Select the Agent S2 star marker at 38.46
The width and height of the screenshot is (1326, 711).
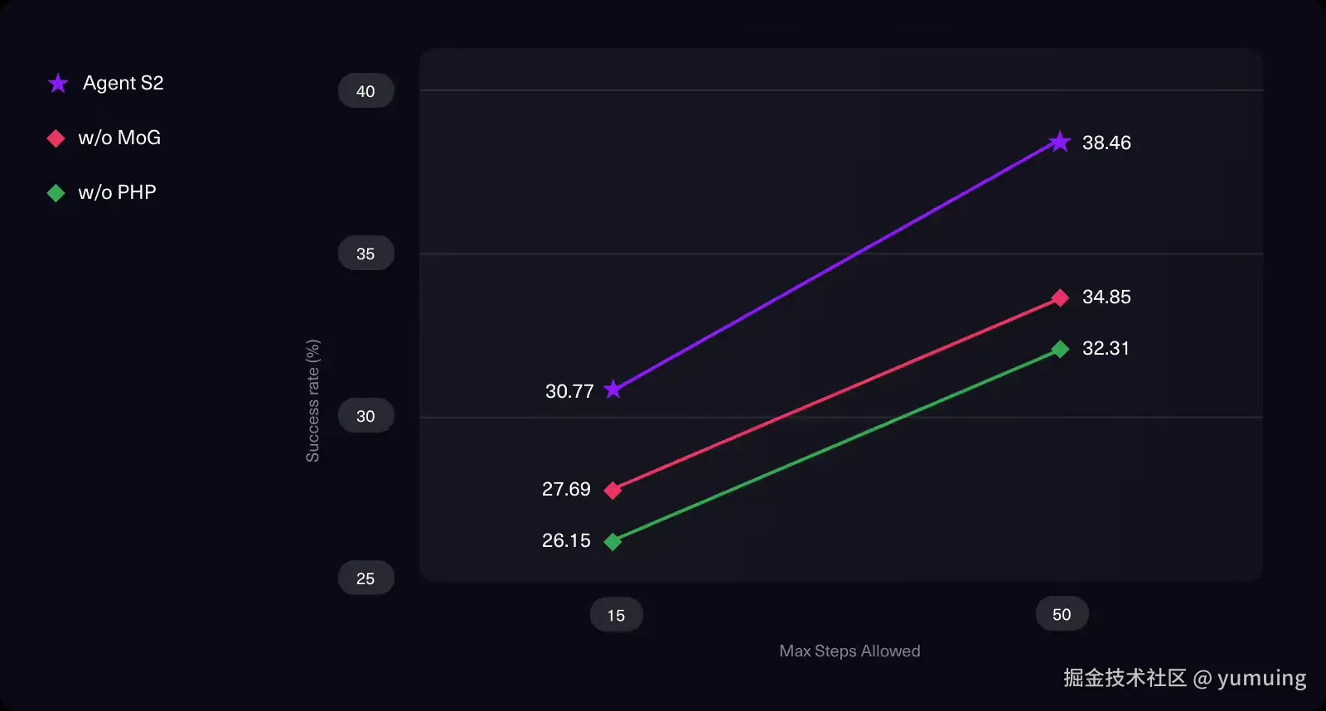pyautogui.click(x=1059, y=143)
